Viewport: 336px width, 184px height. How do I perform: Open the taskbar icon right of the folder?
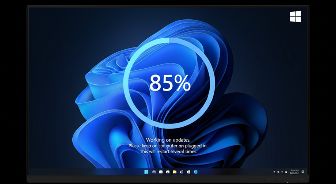[182, 172]
